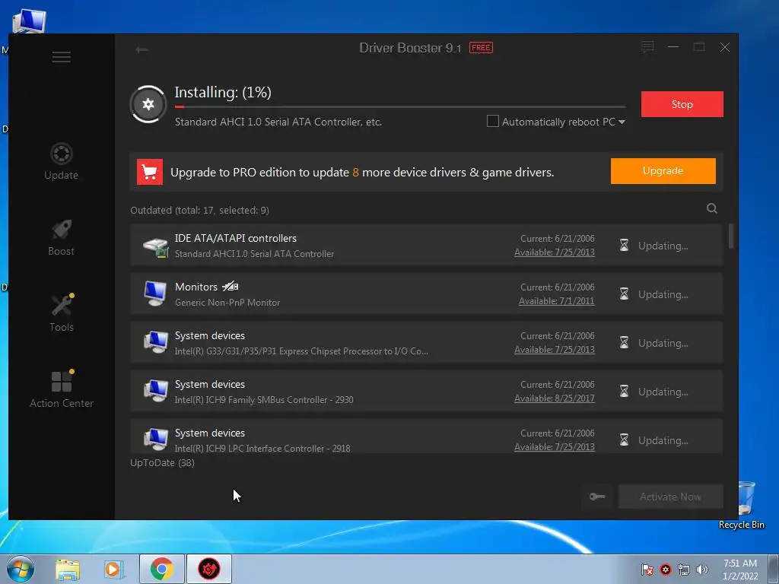Click the muted-sound icon next to Monitors
The width and height of the screenshot is (779, 584).
pyautogui.click(x=230, y=287)
